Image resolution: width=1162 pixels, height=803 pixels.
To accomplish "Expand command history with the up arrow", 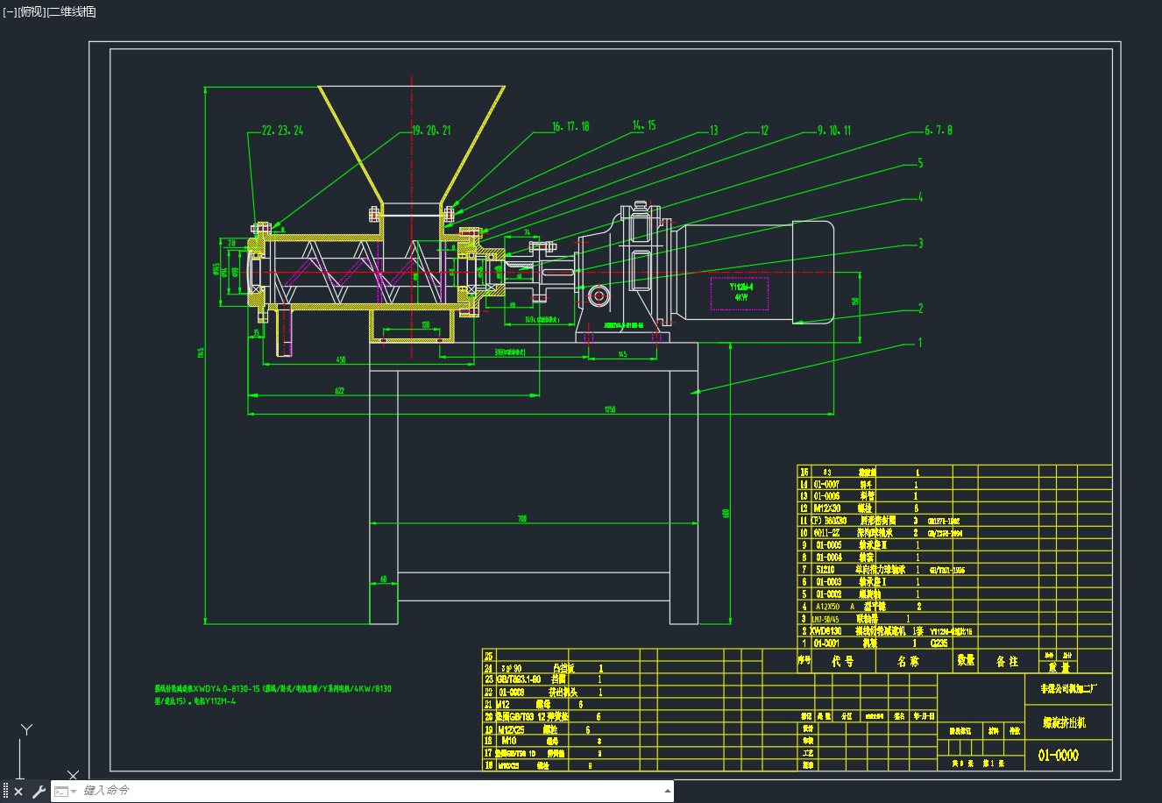I will [668, 792].
